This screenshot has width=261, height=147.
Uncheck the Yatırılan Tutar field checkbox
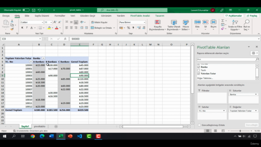pos(199,73)
